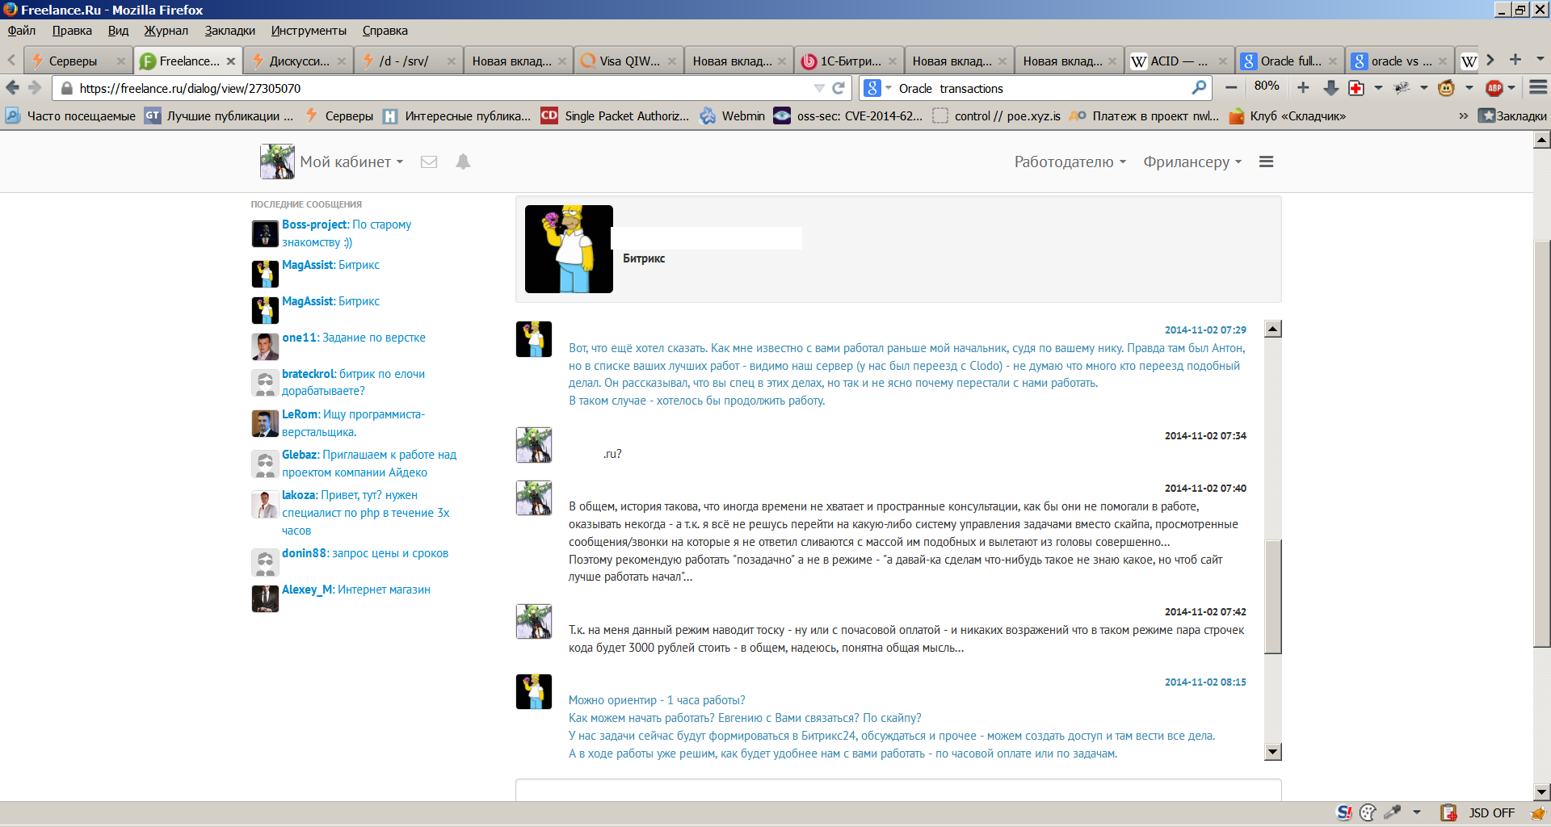Open the Инструменты menu

click(x=309, y=31)
